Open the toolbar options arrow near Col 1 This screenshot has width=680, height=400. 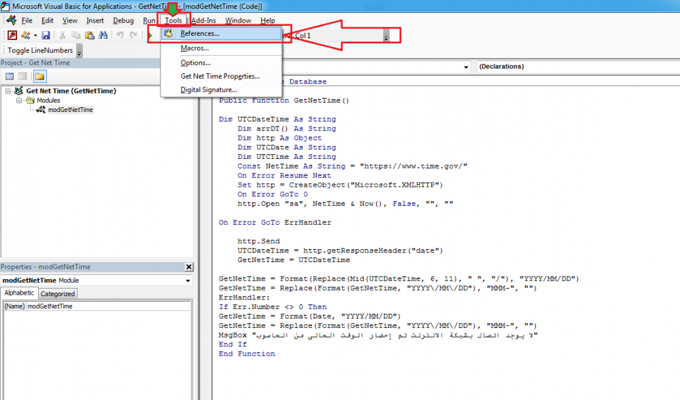(x=386, y=36)
